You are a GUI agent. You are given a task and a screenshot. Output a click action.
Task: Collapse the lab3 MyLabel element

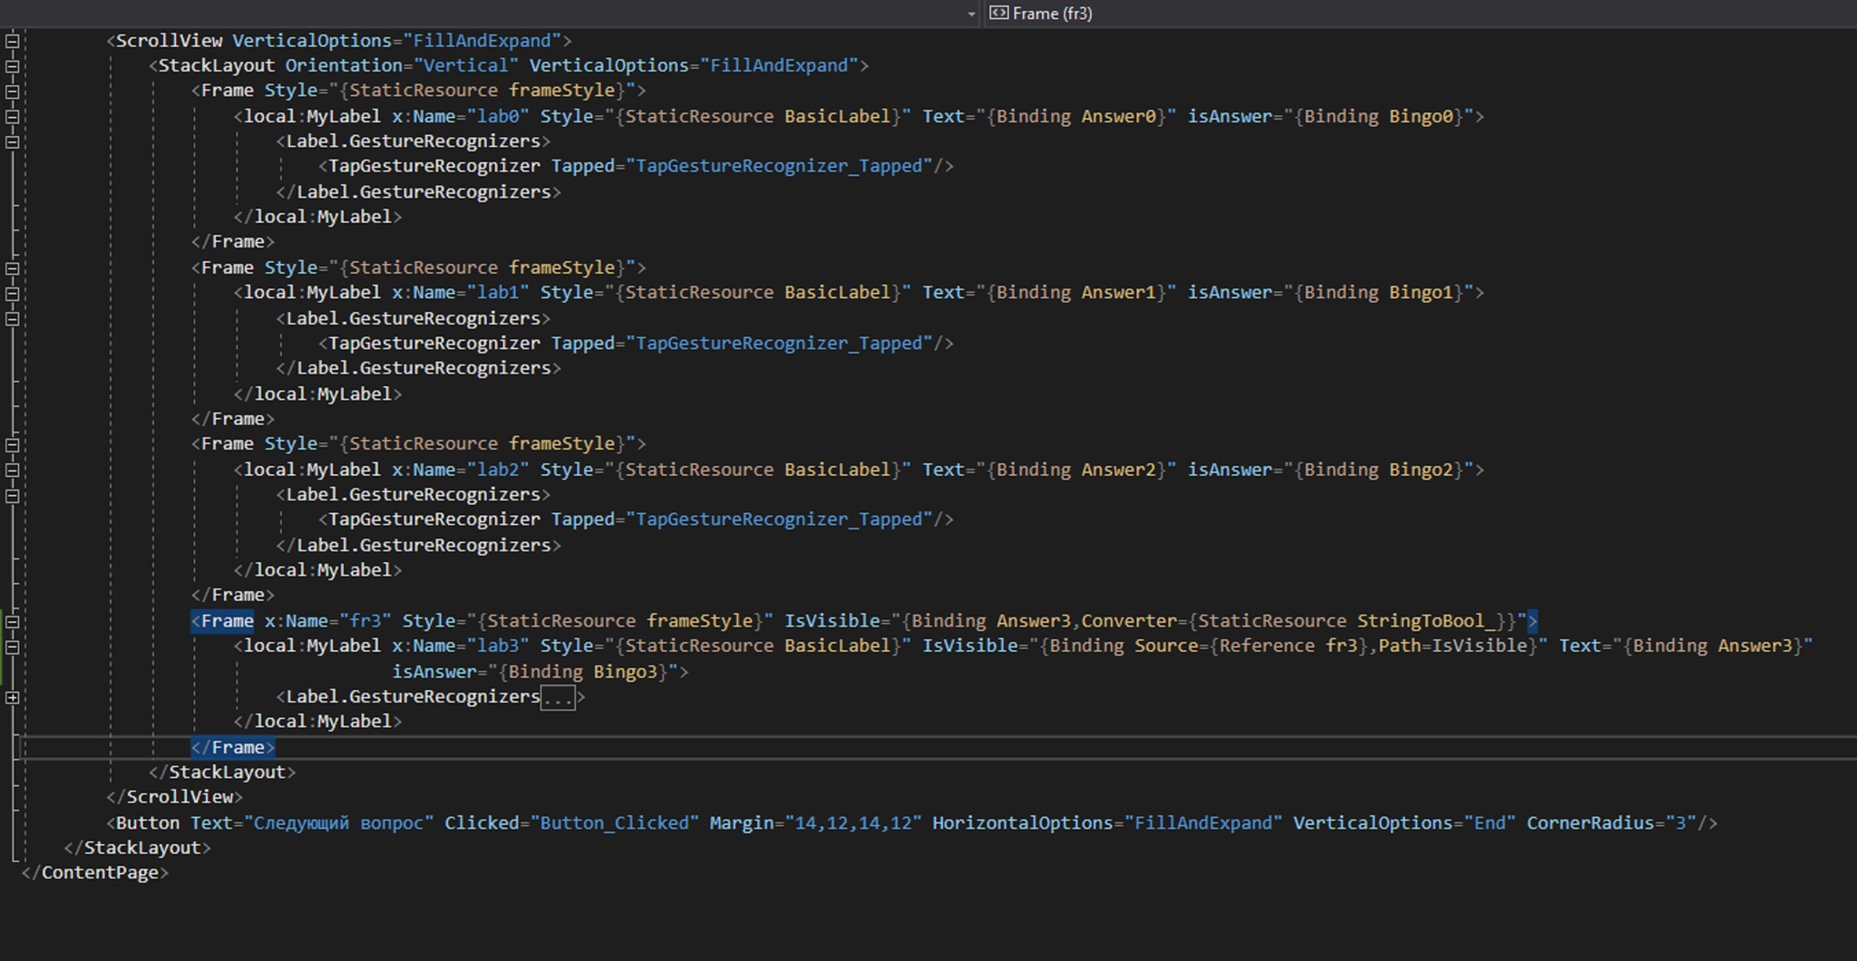[x=13, y=647]
